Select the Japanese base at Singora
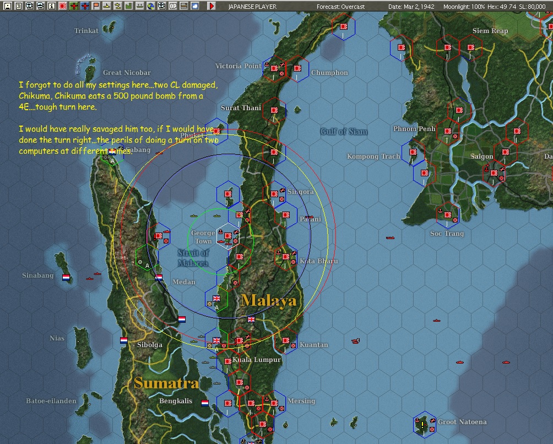The width and height of the screenshot is (553, 444). tap(274, 193)
